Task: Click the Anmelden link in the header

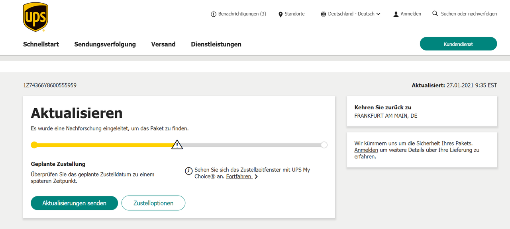Action: click(407, 14)
